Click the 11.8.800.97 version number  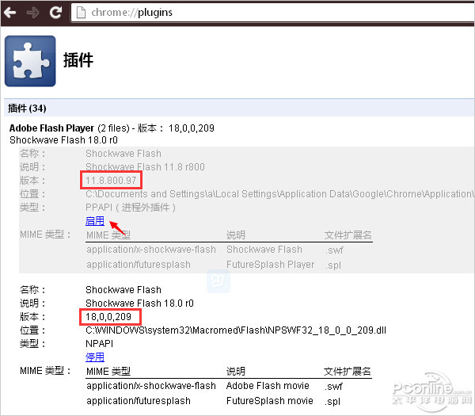[x=111, y=181]
